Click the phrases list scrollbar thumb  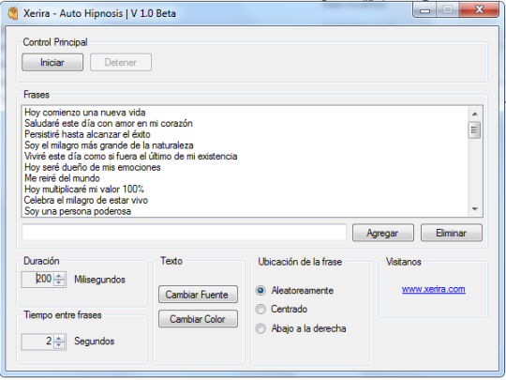tap(474, 129)
